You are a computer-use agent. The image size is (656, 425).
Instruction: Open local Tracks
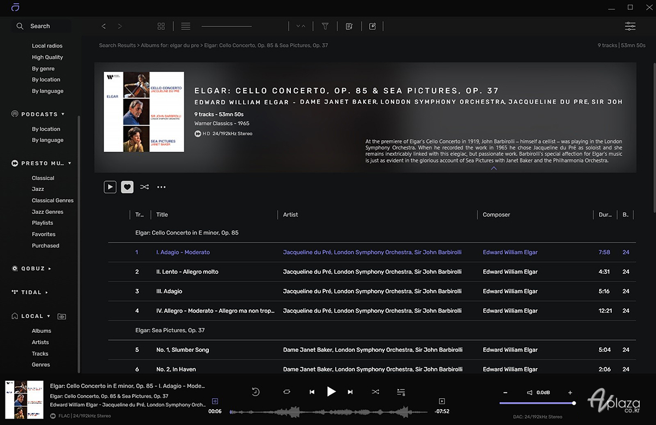(40, 354)
